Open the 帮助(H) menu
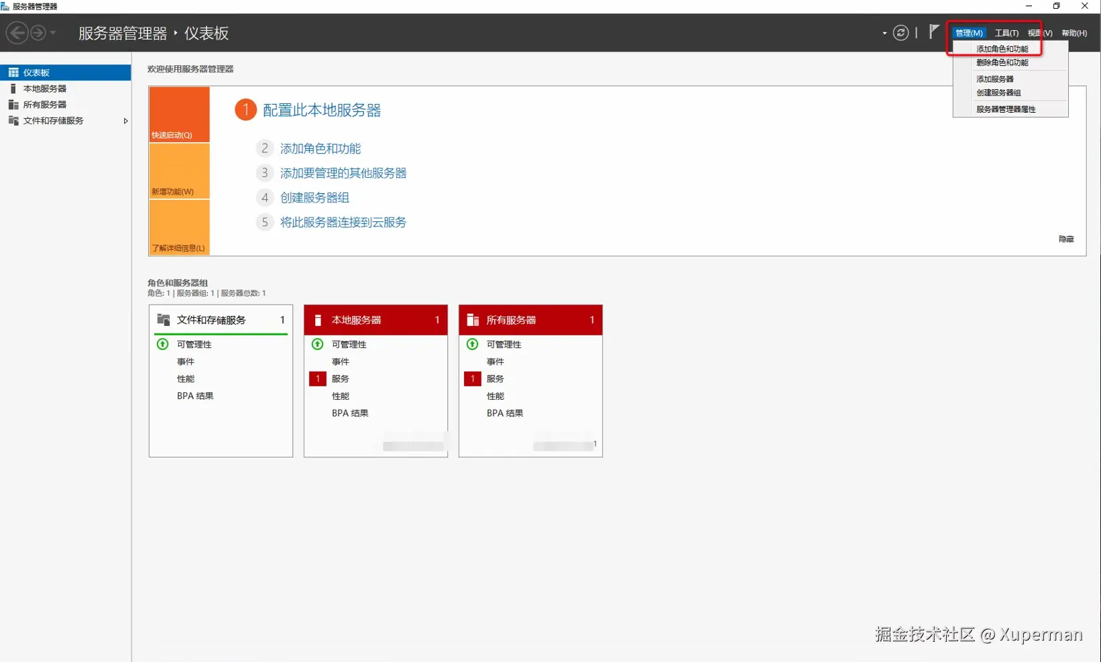This screenshot has width=1101, height=662. click(x=1074, y=33)
